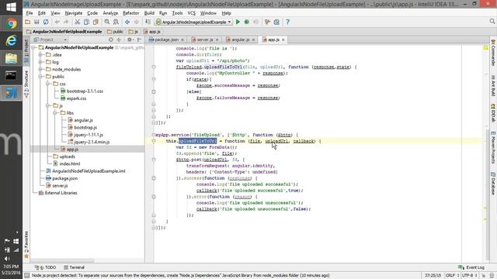497x279 pixels.
Task: Click the Windows Start button
Action: coord(11,7)
